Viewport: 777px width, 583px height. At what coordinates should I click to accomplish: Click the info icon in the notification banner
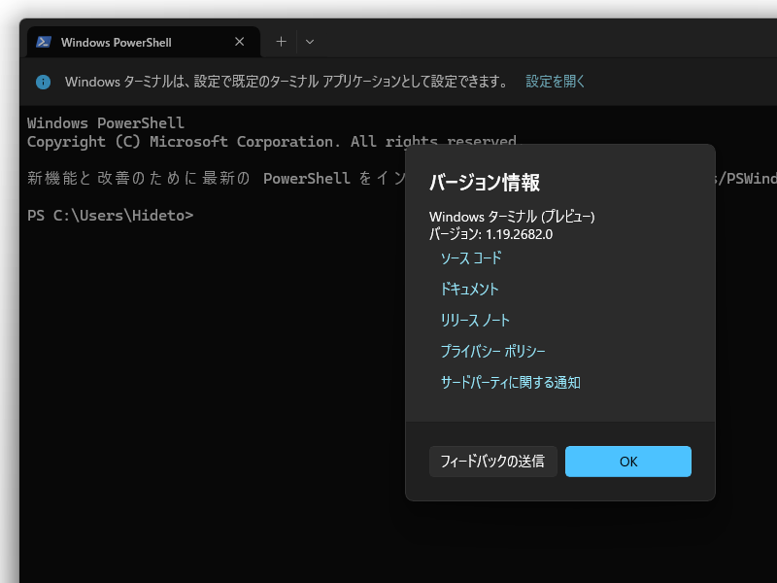coord(42,82)
